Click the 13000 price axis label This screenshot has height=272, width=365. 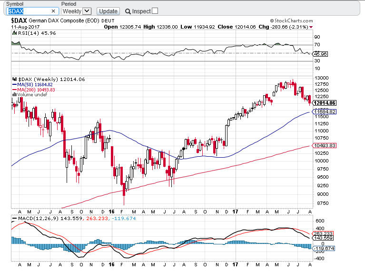322,78
